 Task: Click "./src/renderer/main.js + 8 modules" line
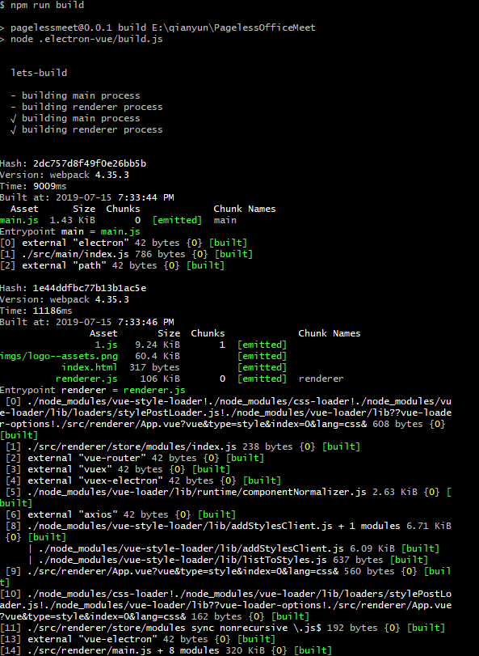(166, 650)
